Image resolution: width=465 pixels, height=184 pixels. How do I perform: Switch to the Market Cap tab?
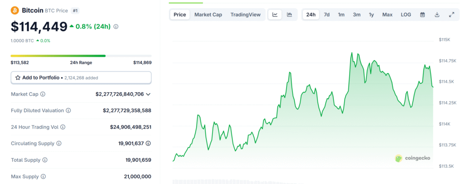(208, 15)
